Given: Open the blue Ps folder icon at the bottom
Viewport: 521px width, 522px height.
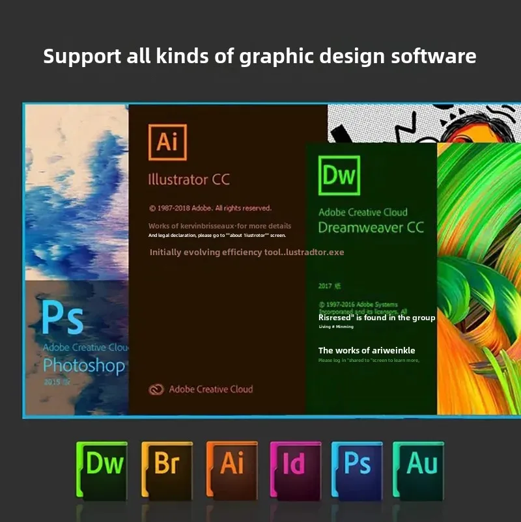Looking at the screenshot, I should (x=357, y=471).
